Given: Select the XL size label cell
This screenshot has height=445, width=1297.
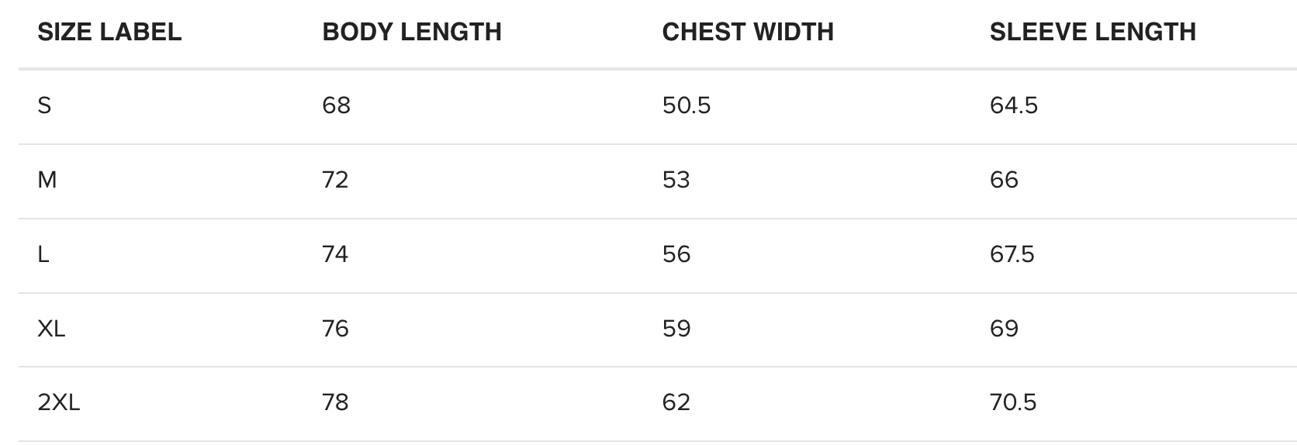Looking at the screenshot, I should click(51, 329).
